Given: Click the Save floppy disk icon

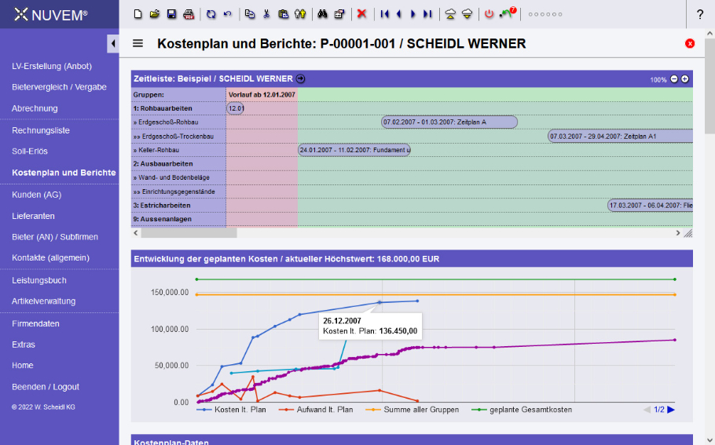Looking at the screenshot, I should (170, 14).
